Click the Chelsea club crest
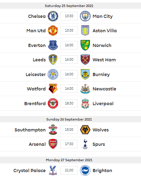Viewport: 141px width, 177px height. pyautogui.click(x=53, y=16)
